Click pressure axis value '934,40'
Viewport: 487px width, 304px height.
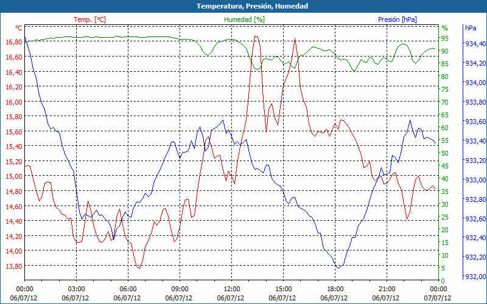475,44
